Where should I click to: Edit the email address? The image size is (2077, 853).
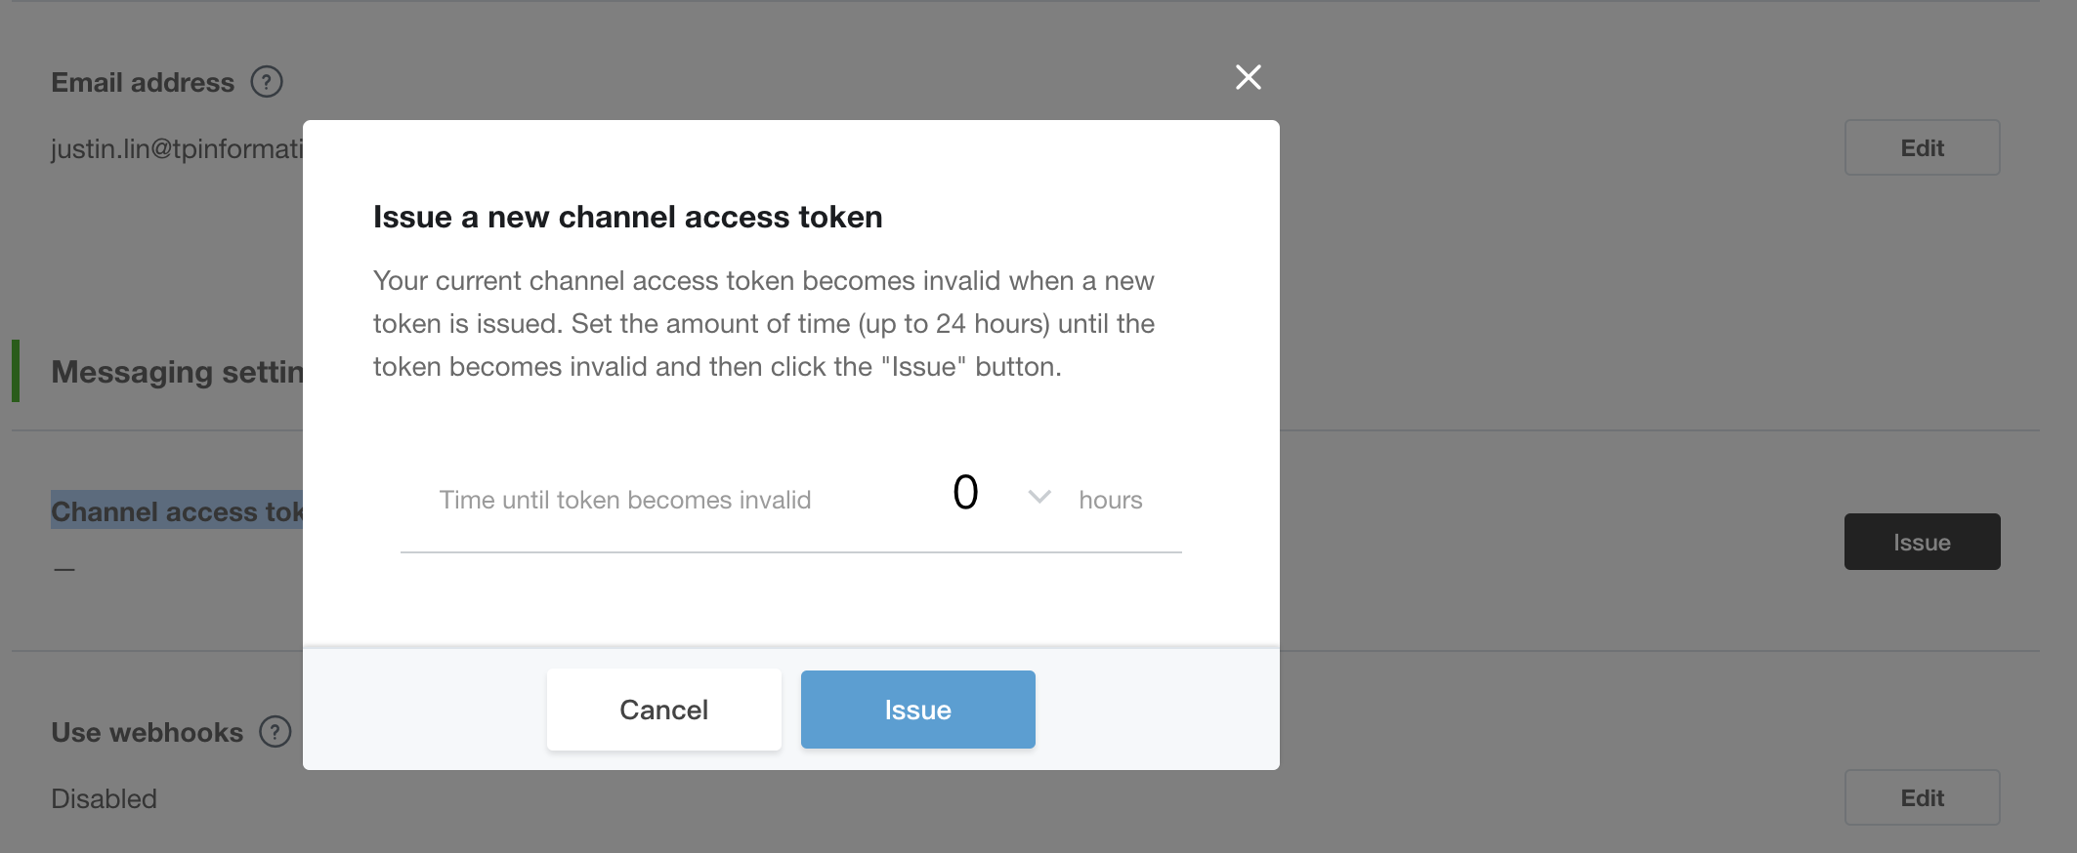pyautogui.click(x=1922, y=147)
